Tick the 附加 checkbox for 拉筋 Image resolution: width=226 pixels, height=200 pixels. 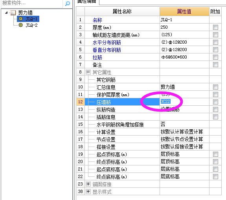click(x=215, y=57)
